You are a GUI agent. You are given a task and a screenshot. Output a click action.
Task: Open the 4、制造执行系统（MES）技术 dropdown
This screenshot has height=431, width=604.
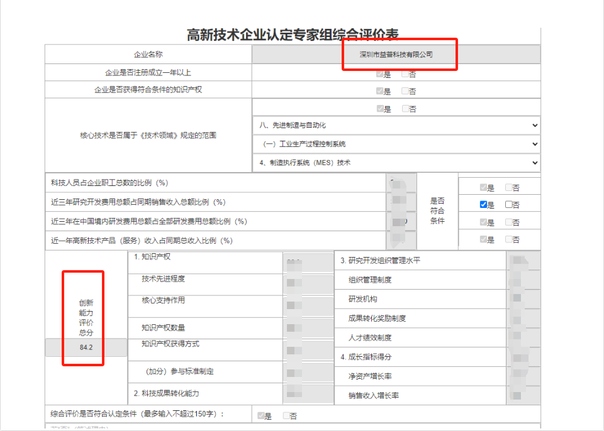click(x=396, y=163)
